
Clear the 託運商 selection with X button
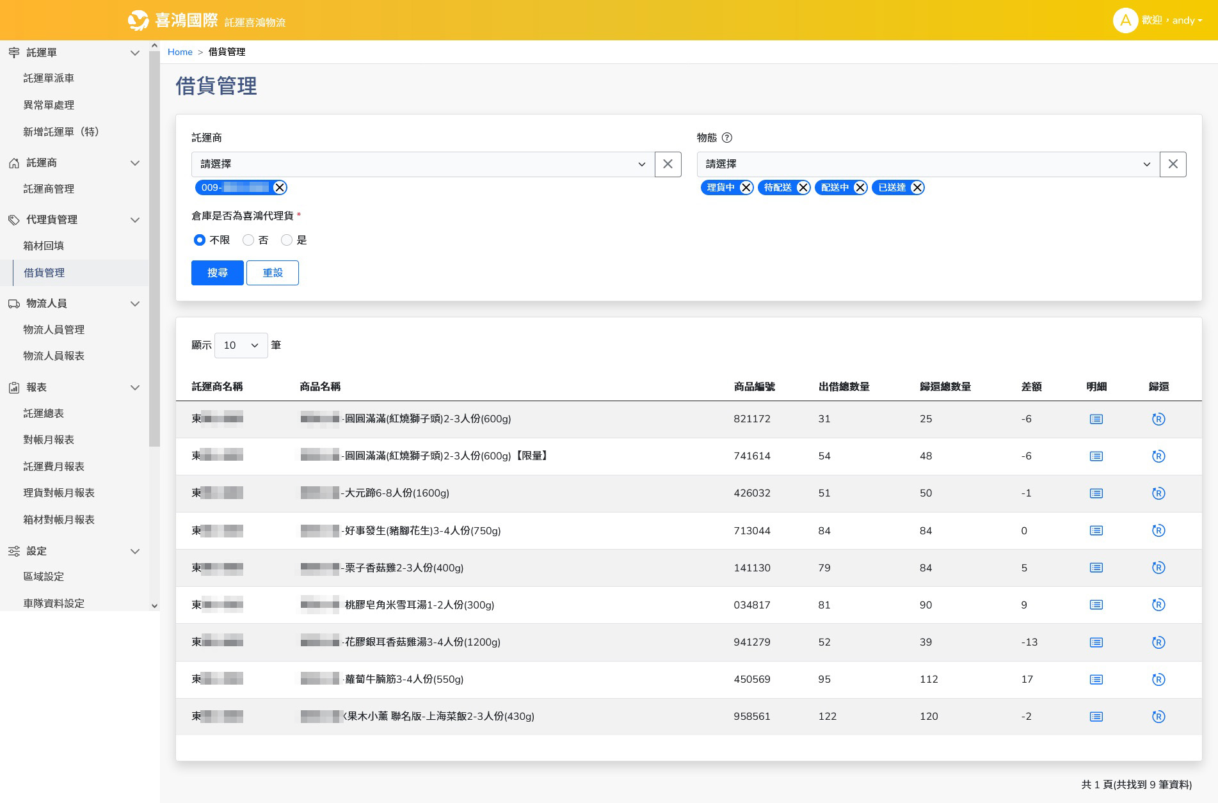click(668, 164)
